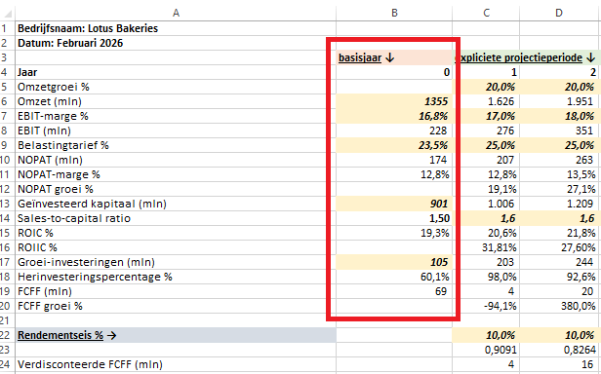Select the FCFF groei -94,1% cell
The height and width of the screenshot is (374, 601).
pos(486,306)
